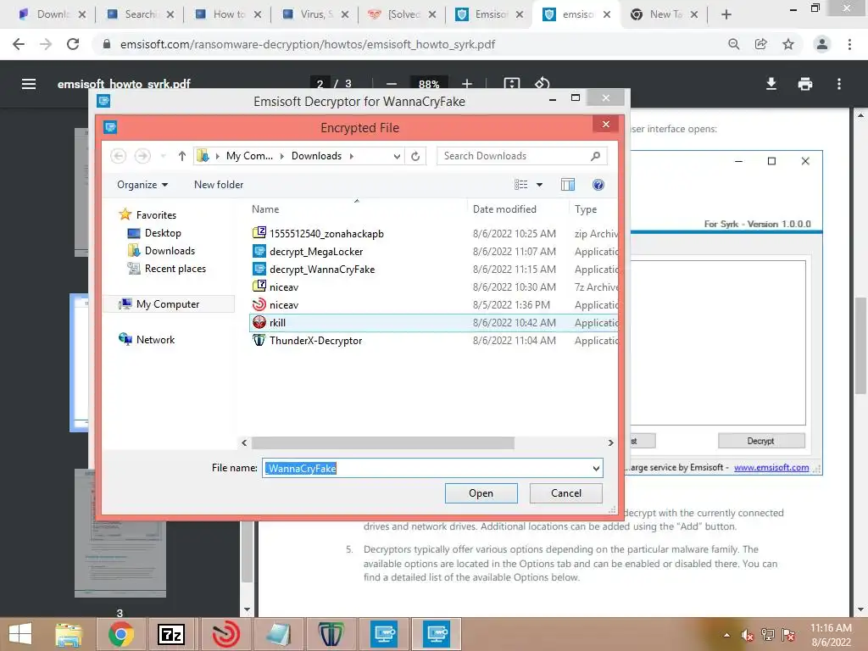Click My Com... breadcrumb in address bar
Viewport: 868px width, 651px height.
(249, 156)
